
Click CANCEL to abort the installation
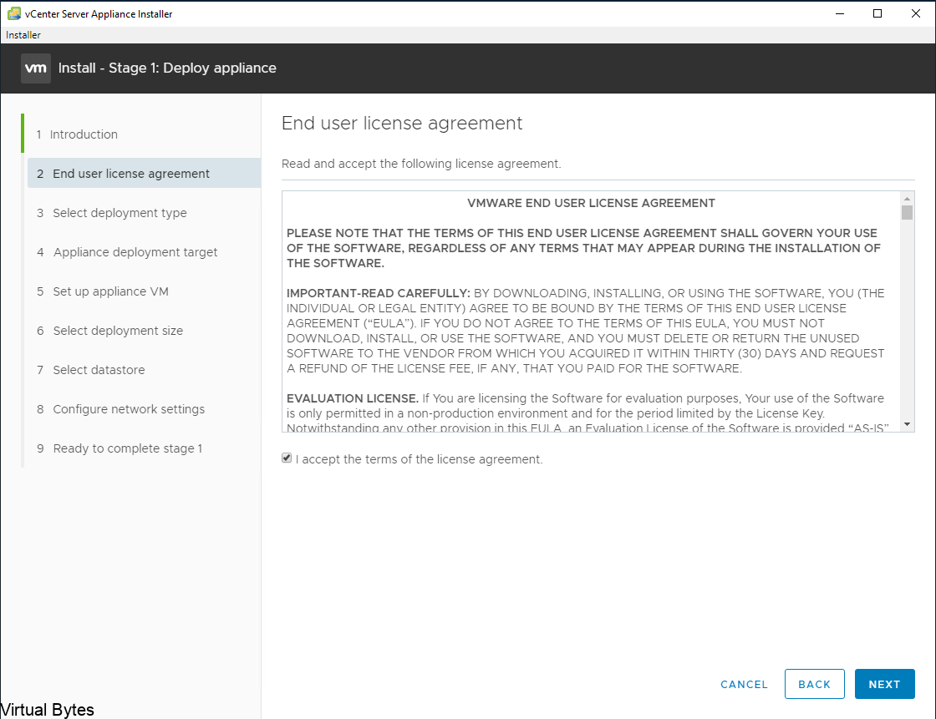click(744, 684)
